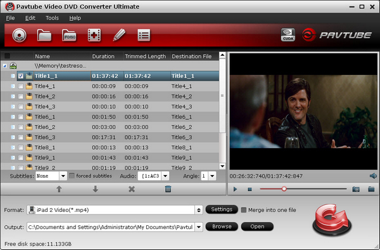Open the Subtitles dropdown
Image resolution: width=380 pixels, height=250 pixels.
pos(63,176)
